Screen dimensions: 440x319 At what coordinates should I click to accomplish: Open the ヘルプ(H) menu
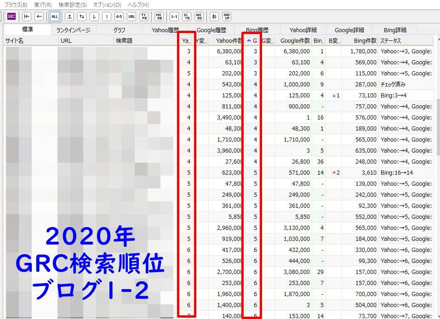pos(138,5)
